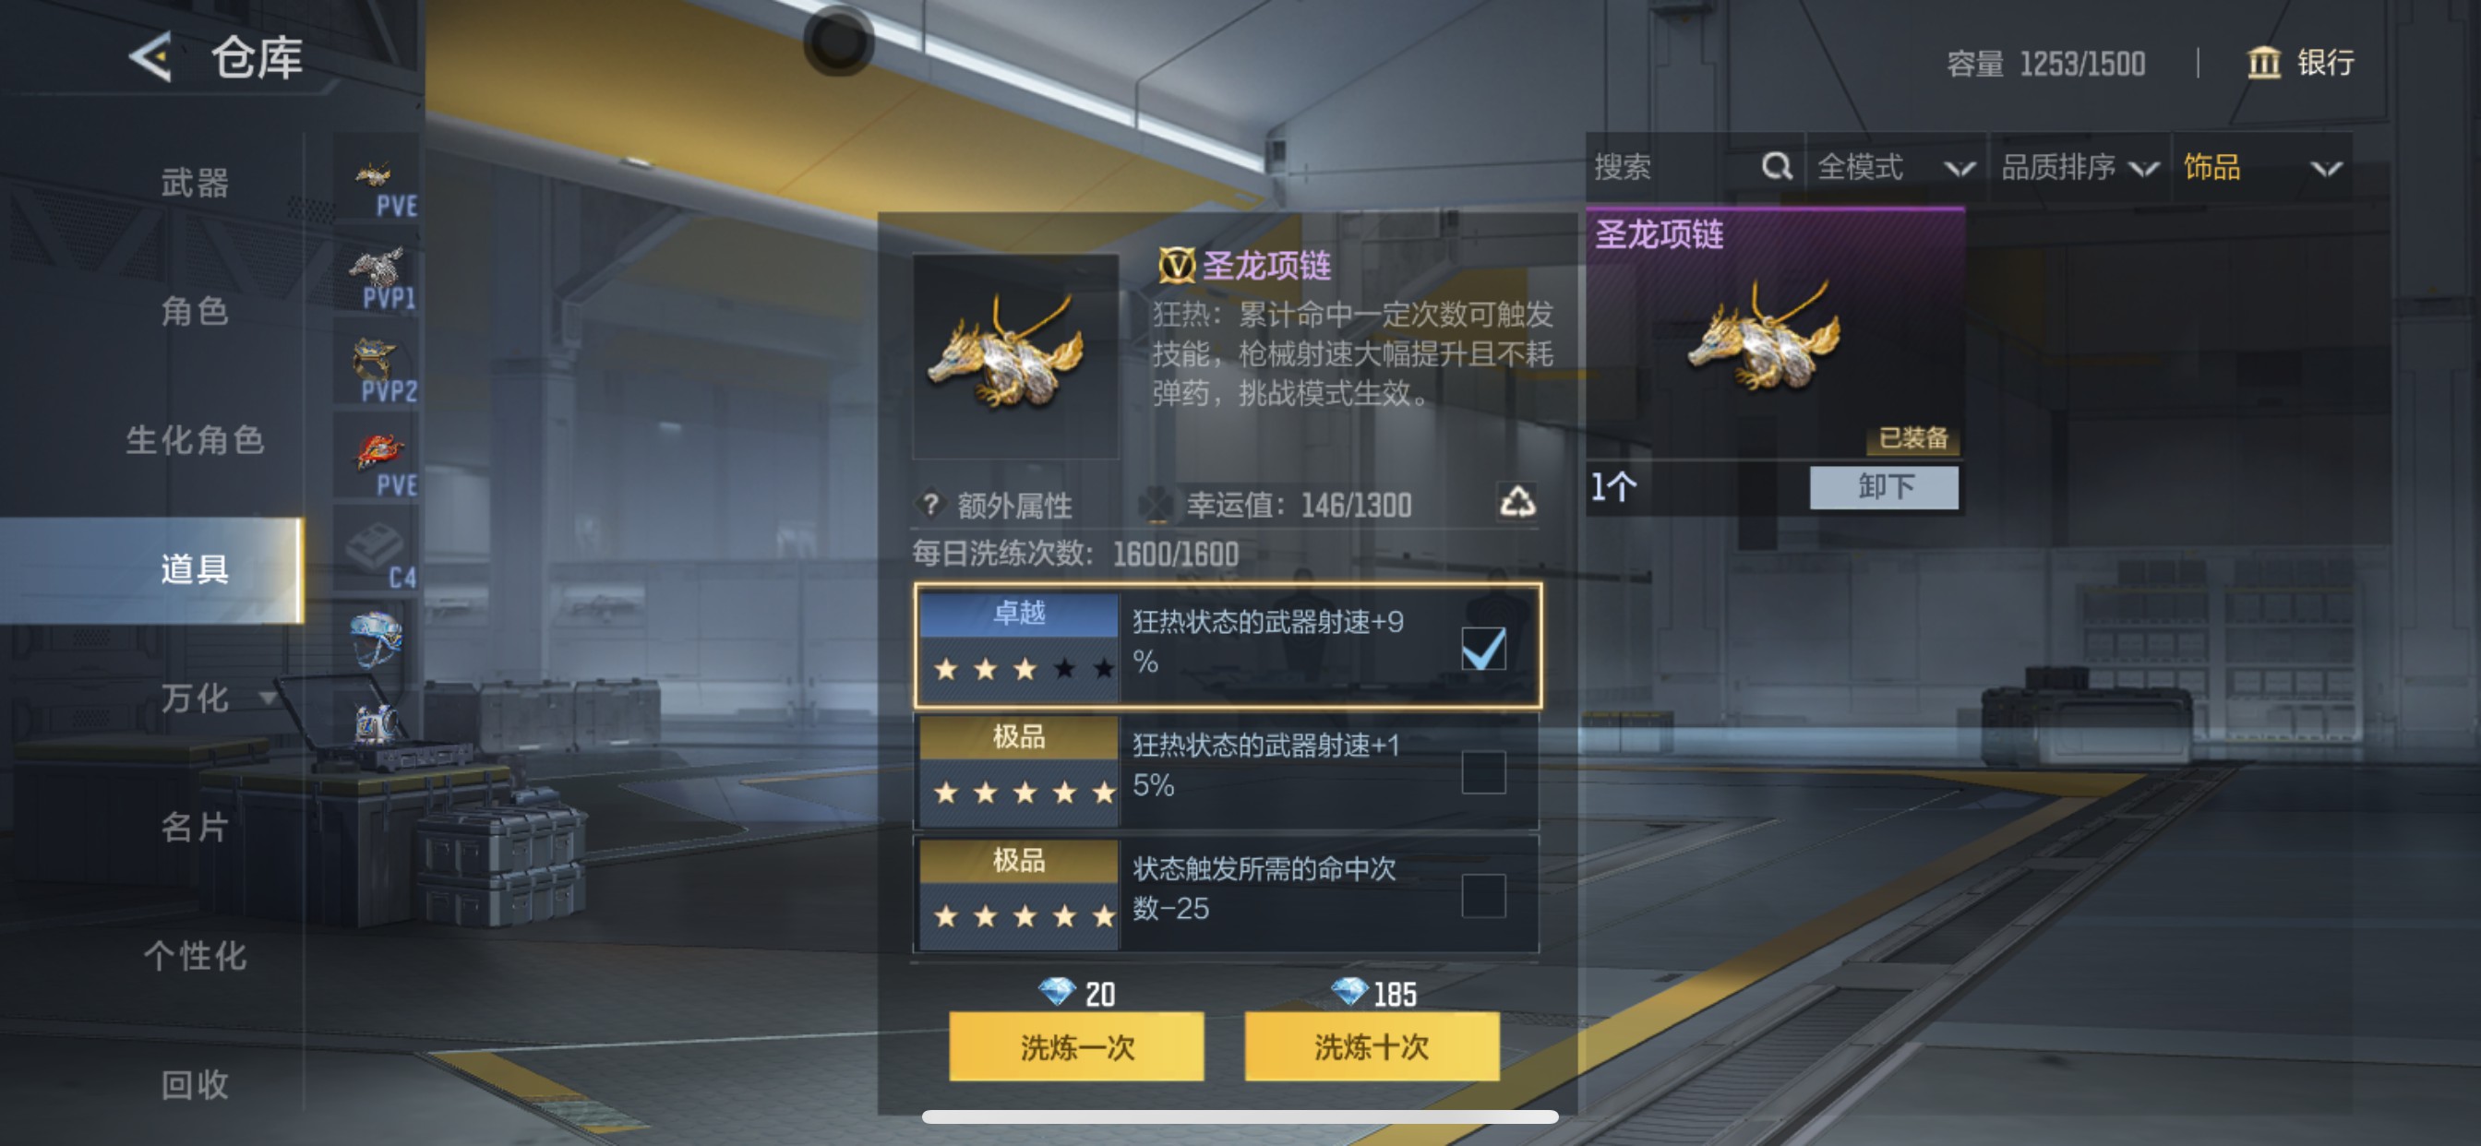
Task: Uncheck the 卓越 射速+9% attribute checkbox
Action: (1483, 648)
